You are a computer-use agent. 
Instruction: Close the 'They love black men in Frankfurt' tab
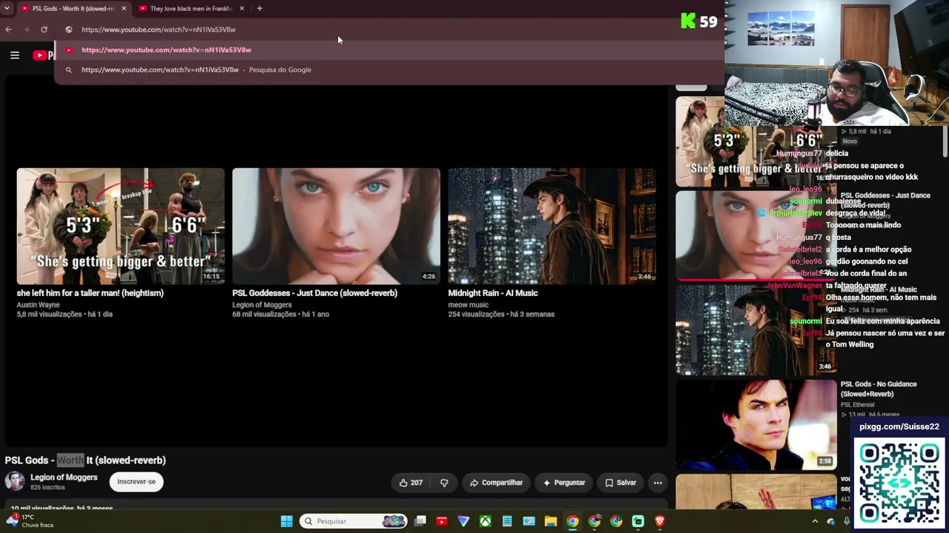[242, 8]
